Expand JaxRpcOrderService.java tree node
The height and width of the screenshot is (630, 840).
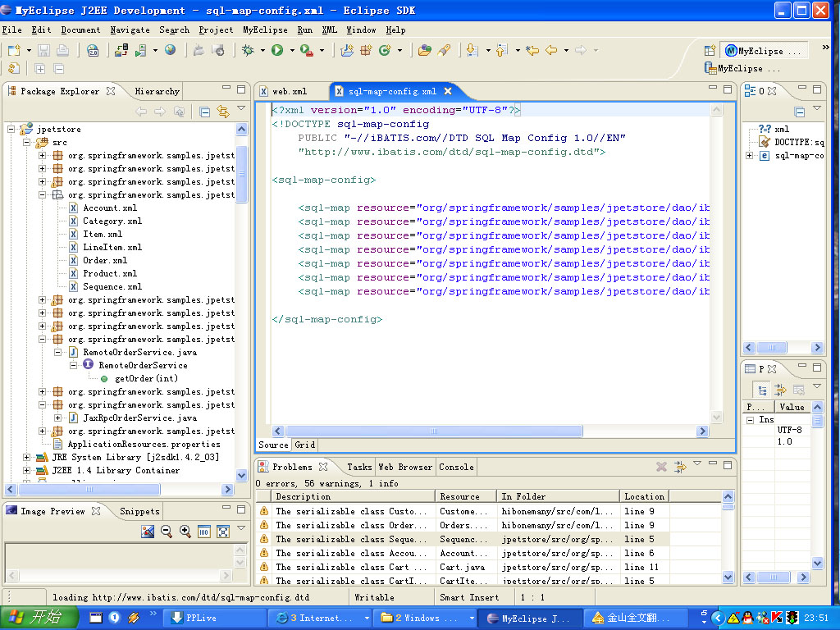[57, 418]
